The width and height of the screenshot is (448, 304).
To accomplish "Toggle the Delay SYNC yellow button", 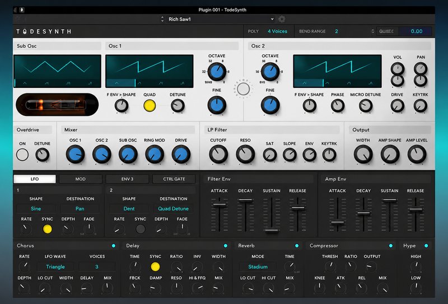I will coord(155,266).
